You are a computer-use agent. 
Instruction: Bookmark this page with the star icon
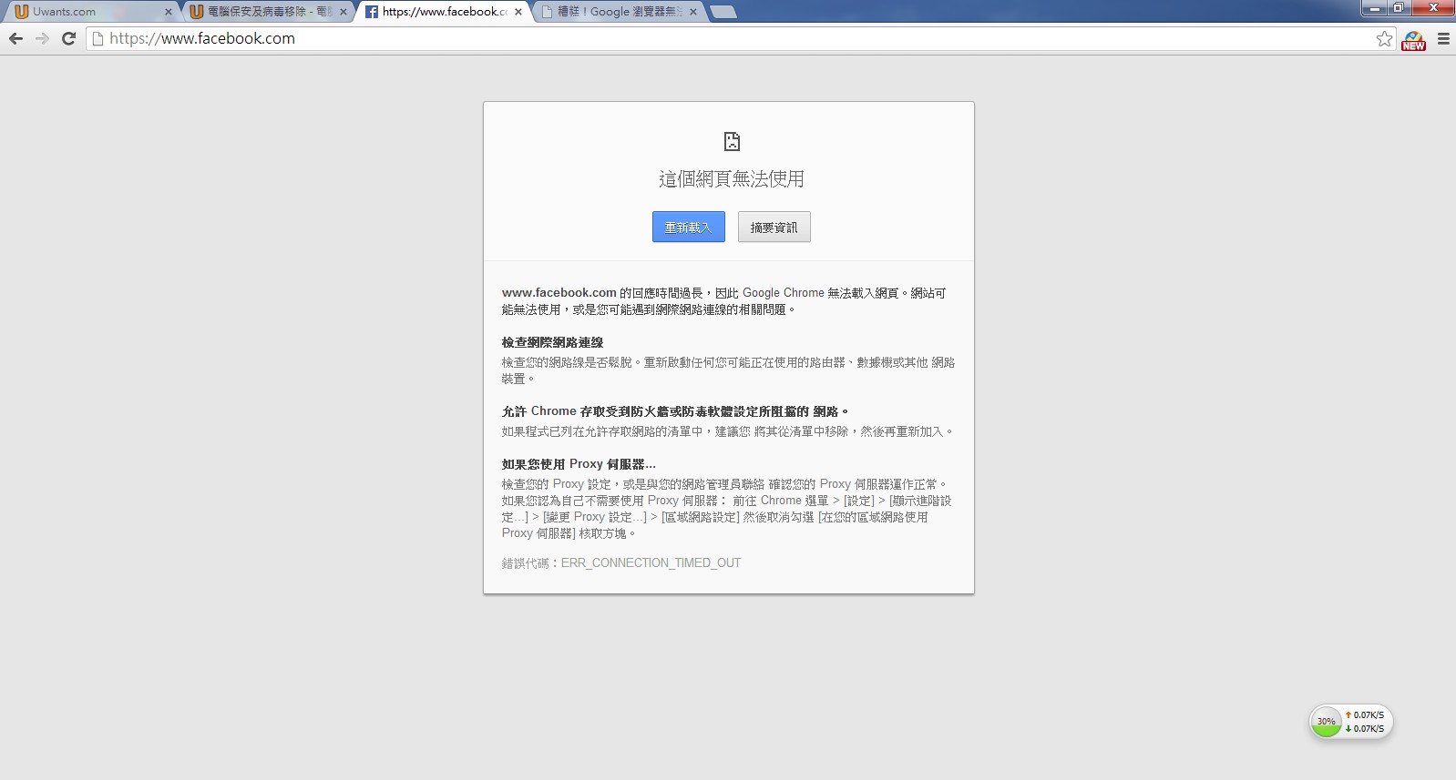pos(1384,38)
